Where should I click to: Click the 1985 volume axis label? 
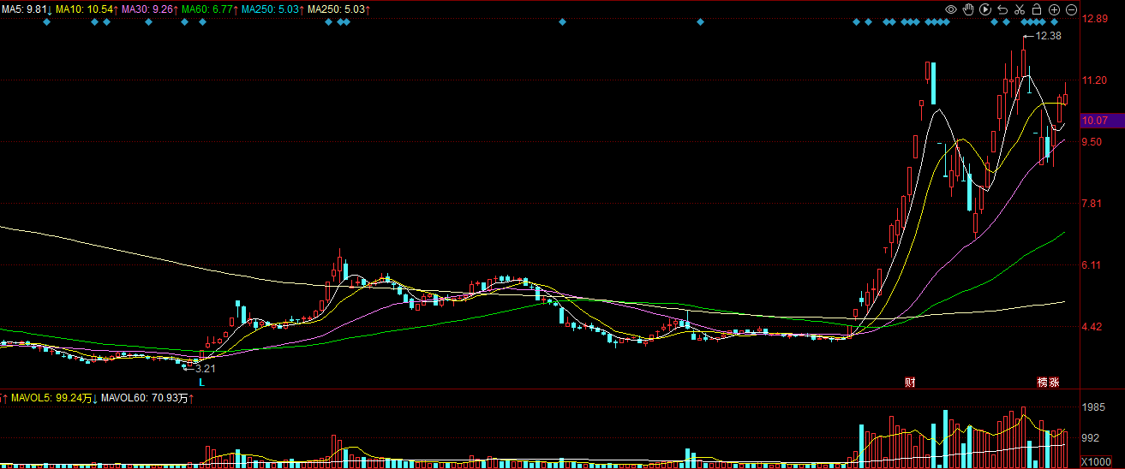pyautogui.click(x=1094, y=407)
